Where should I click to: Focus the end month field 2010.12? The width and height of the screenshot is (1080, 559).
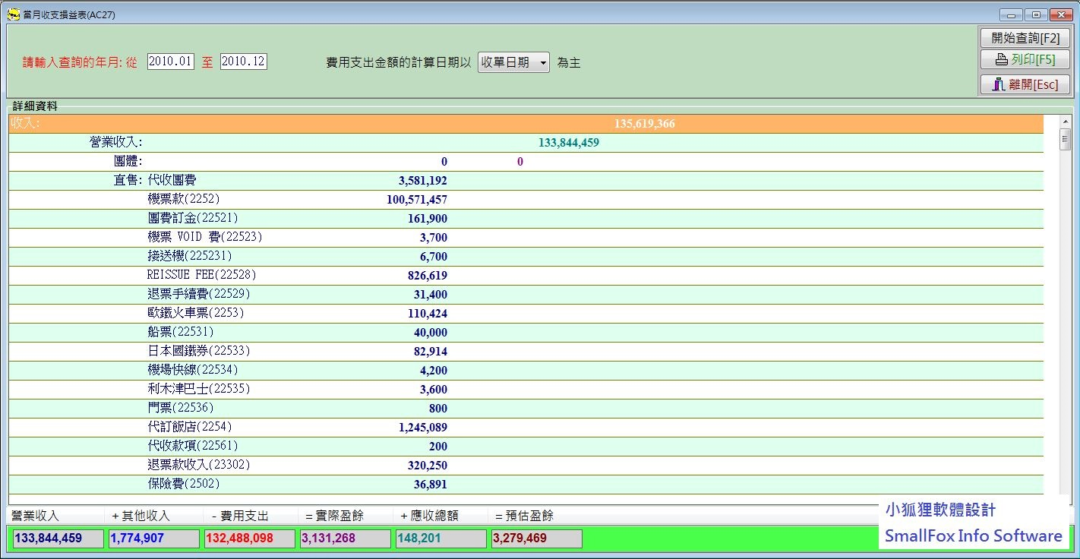pyautogui.click(x=244, y=62)
